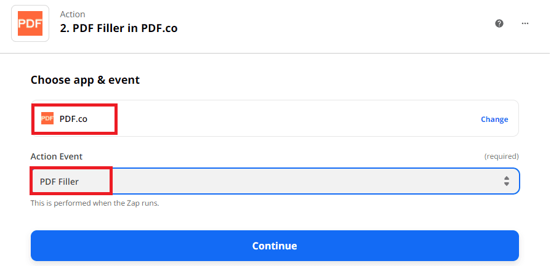Click blank header area beside the step title
551x266 pixels.
pos(339,25)
